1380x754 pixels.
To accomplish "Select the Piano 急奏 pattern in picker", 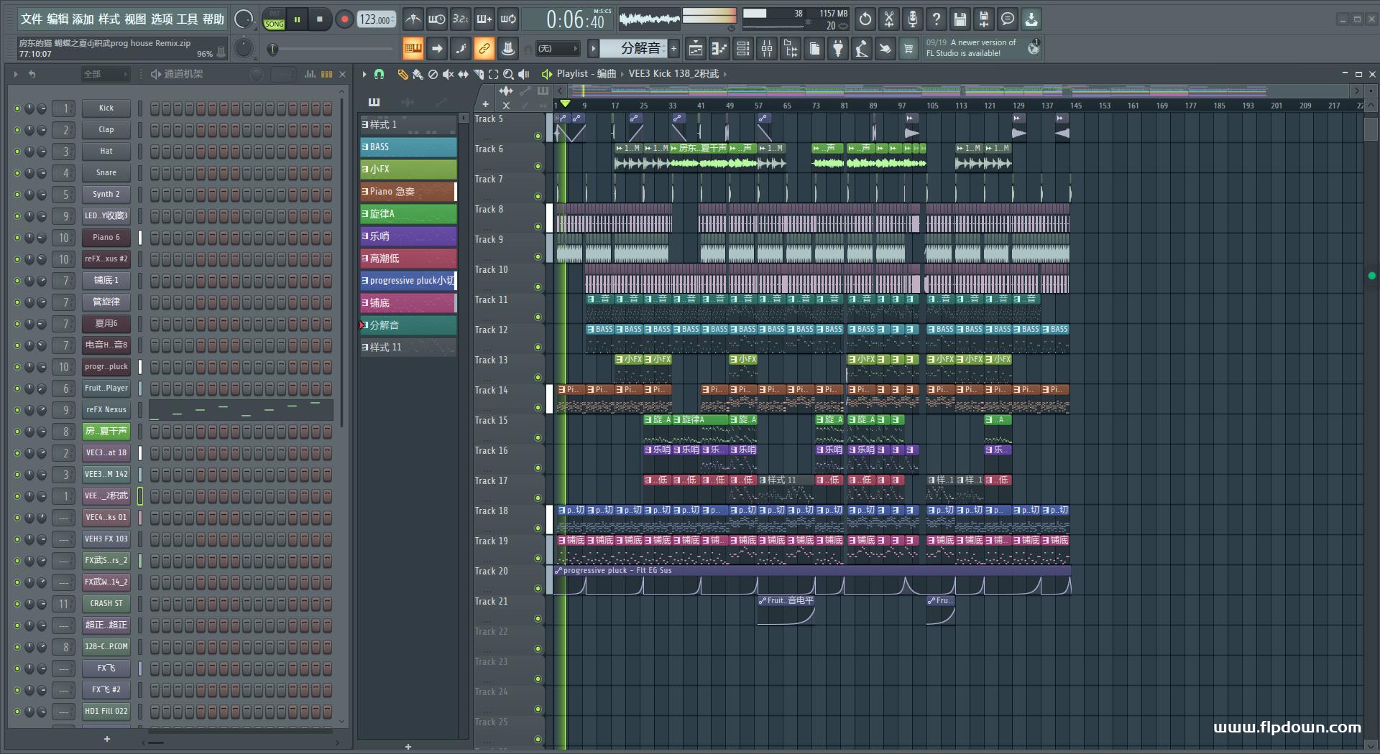I will 408,192.
